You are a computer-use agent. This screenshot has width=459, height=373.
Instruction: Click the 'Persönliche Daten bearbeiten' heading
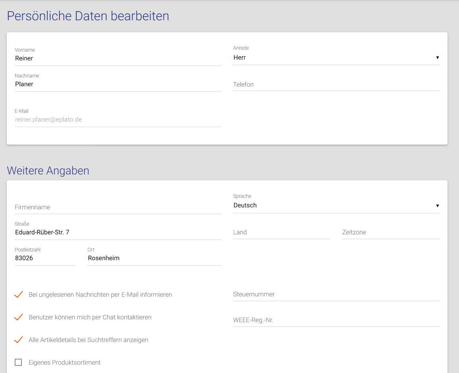[x=88, y=16]
